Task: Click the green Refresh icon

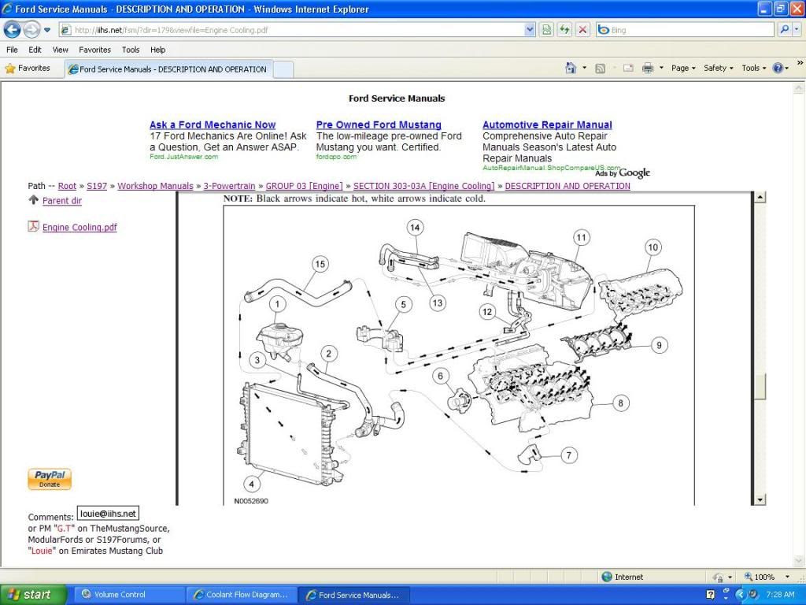Action: point(564,30)
